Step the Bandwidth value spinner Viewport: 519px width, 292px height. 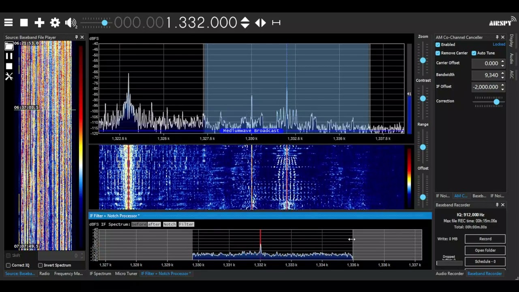[x=502, y=75]
